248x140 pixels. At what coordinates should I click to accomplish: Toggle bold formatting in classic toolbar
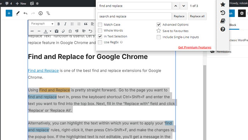[x=58, y=24]
